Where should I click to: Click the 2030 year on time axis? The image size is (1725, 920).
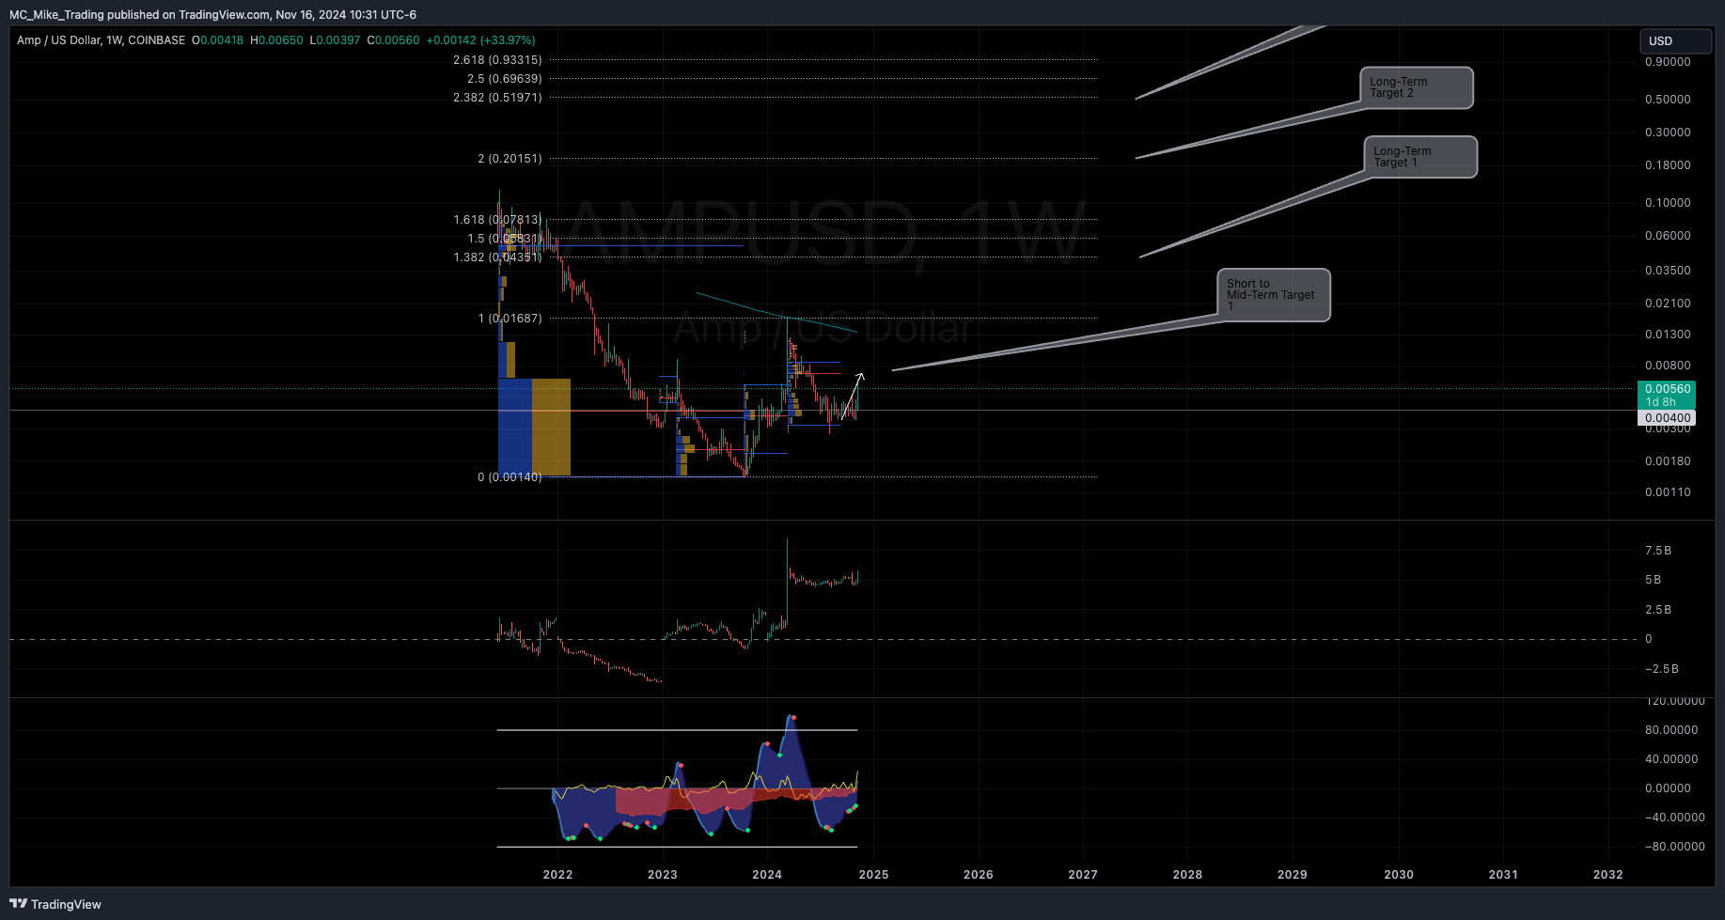coord(1399,875)
